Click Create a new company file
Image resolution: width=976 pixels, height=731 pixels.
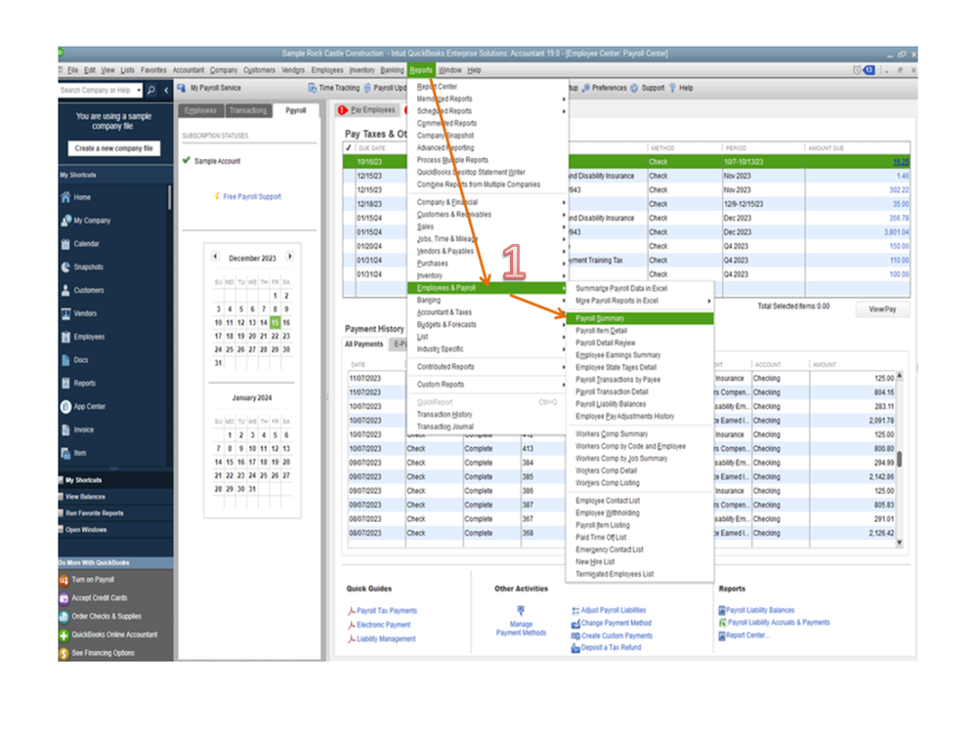coord(114,148)
